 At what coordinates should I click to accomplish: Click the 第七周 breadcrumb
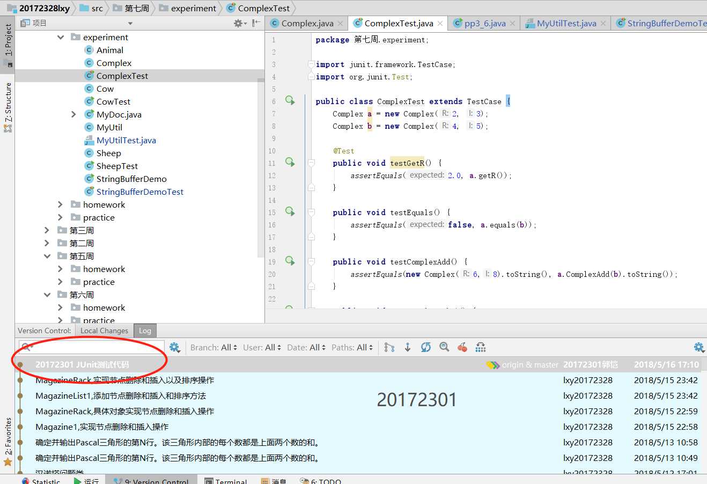pos(131,8)
